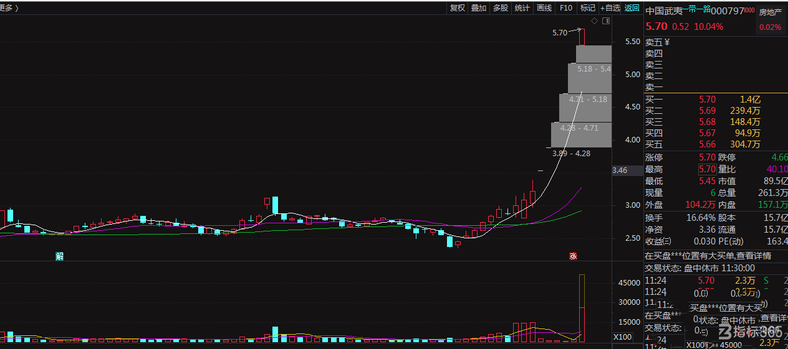Image resolution: width=788 pixels, height=349 pixels.
Task: Click the 买四 price 5.67
Action: [707, 133]
